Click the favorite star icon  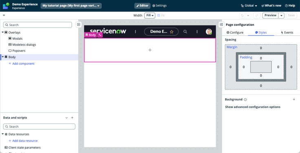click(172, 32)
